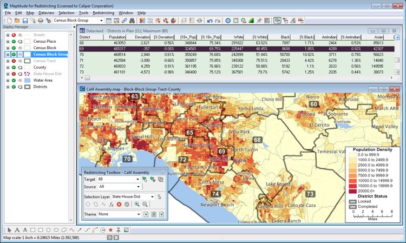Open the Target district dropdown
This screenshot has height=243, width=406.
[137, 179]
